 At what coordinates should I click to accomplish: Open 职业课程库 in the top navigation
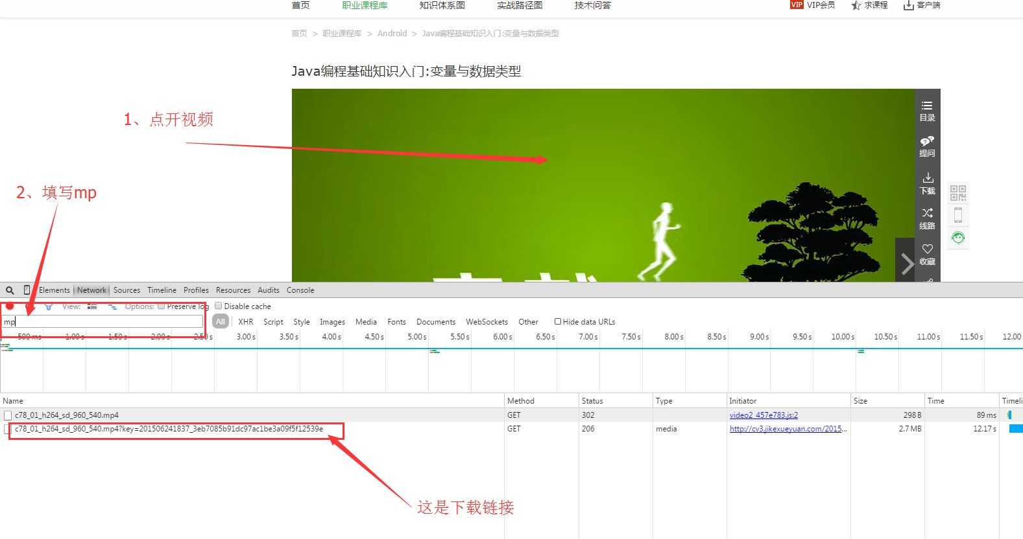(x=365, y=5)
